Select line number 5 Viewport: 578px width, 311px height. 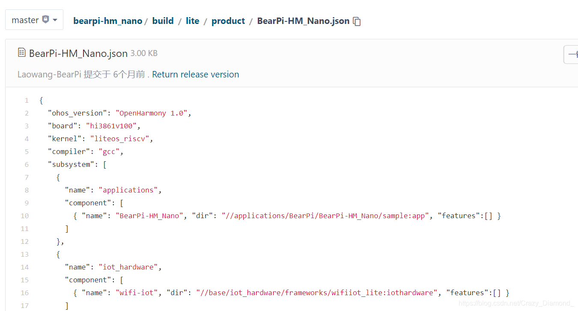[x=27, y=152]
